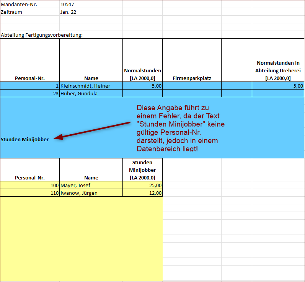
Task: Select the Normalstunden in Abteilung Dreherei header
Action: click(x=278, y=70)
